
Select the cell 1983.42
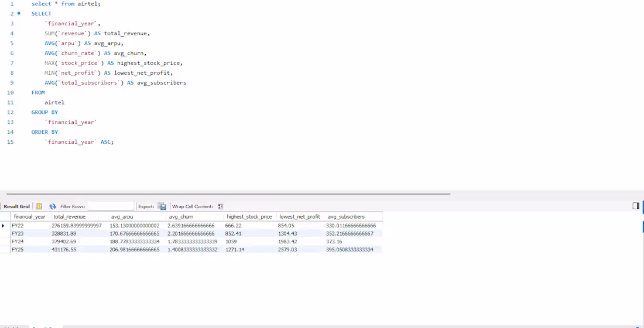pyautogui.click(x=301, y=241)
